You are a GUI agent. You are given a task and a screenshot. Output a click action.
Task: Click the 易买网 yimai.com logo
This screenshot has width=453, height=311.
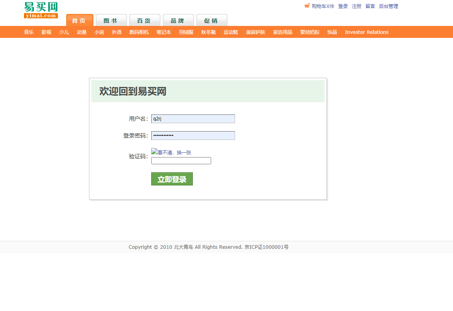[41, 10]
